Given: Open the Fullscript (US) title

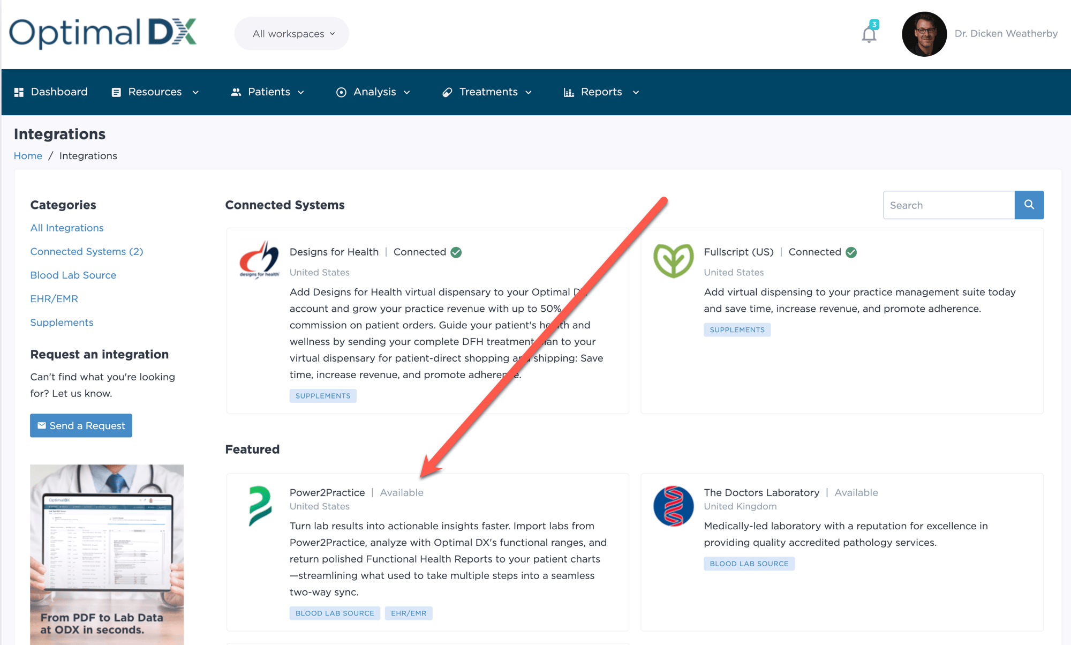Looking at the screenshot, I should pos(738,252).
